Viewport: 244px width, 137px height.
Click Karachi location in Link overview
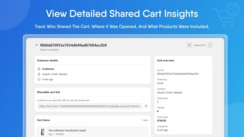[170, 93]
